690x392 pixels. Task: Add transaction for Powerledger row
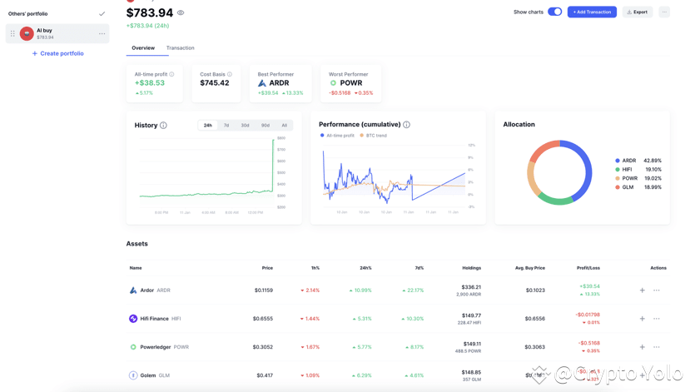642,347
